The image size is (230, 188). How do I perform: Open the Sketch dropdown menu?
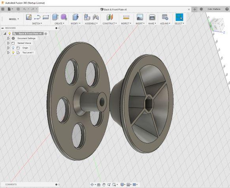click(x=37, y=23)
